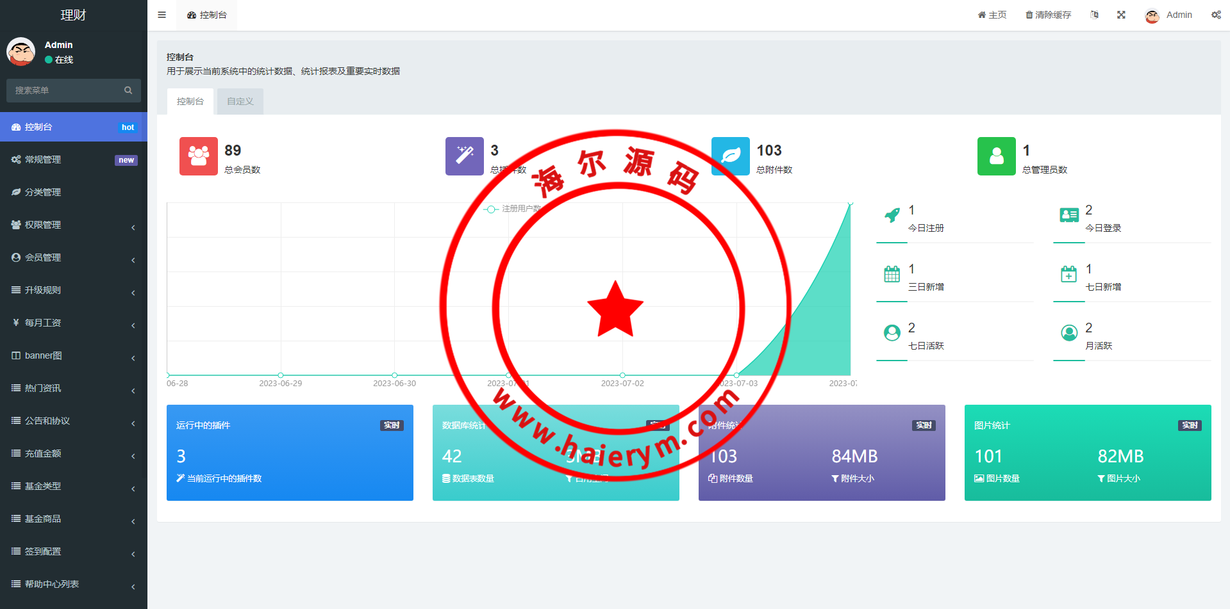Click the rocket icon for today's registrations

pos(892,215)
